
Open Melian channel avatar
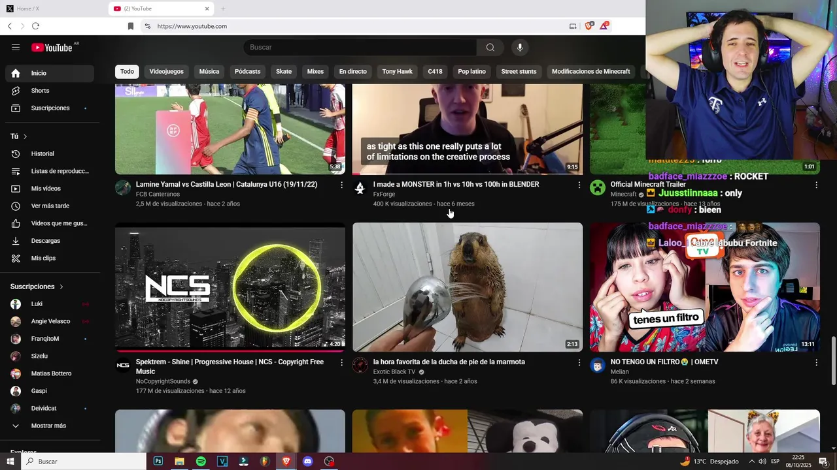coord(598,366)
